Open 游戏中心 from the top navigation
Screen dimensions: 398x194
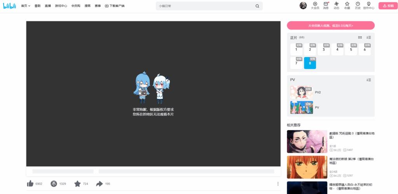61,6
